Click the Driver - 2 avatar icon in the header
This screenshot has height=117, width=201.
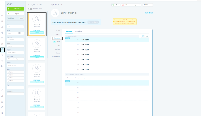pos(55,13)
